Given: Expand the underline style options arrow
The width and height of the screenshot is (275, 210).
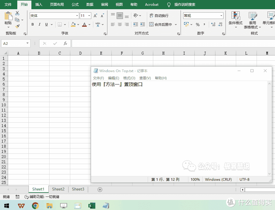Looking at the screenshot, I should [52, 24].
